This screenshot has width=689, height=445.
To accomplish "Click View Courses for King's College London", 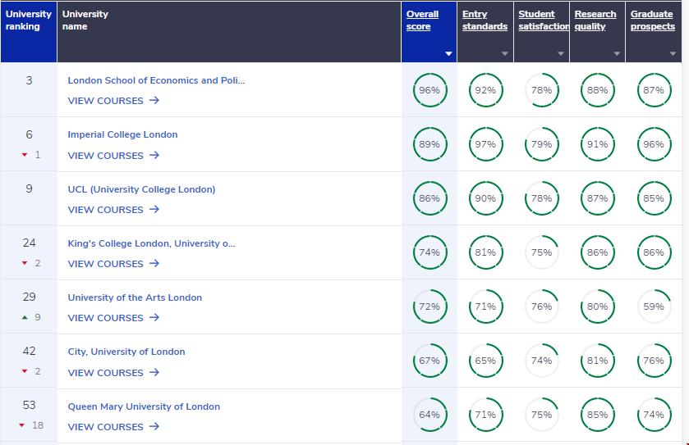I will pos(105,264).
